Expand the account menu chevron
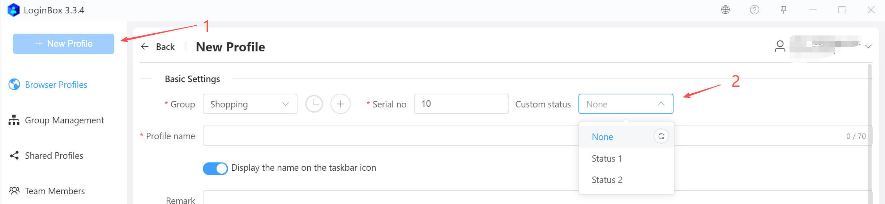The height and width of the screenshot is (204, 885). (868, 47)
